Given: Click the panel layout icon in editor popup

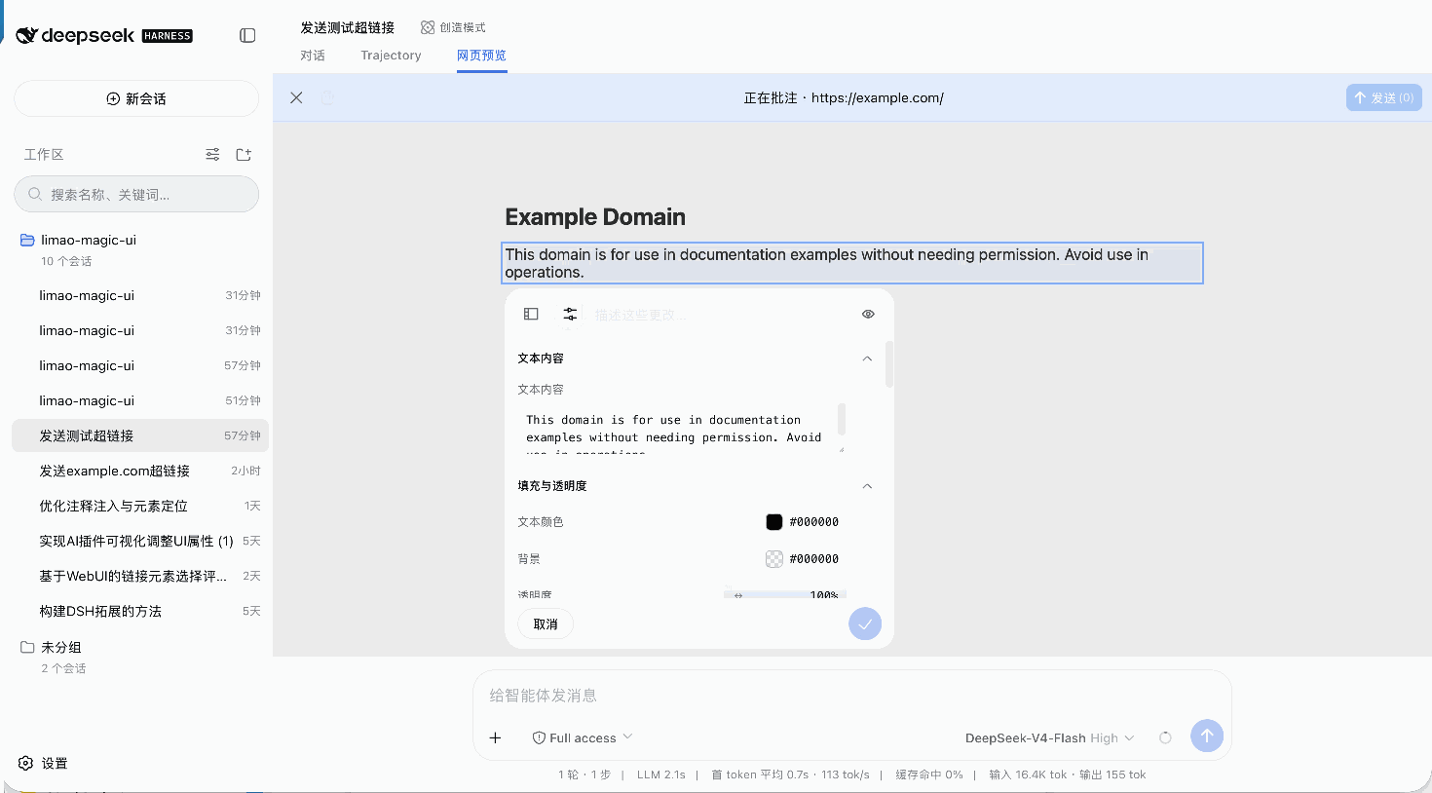Looking at the screenshot, I should coord(531,314).
